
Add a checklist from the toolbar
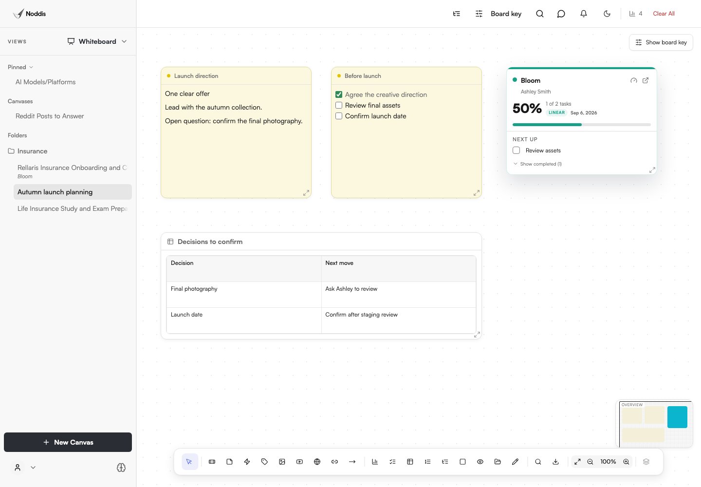click(392, 462)
